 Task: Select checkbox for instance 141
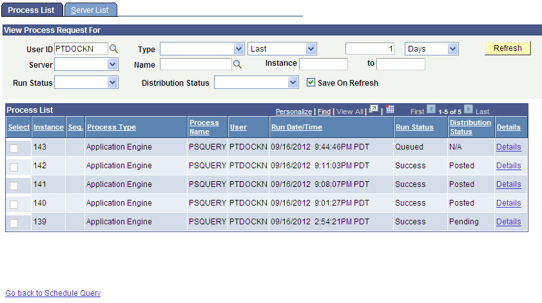click(x=14, y=186)
